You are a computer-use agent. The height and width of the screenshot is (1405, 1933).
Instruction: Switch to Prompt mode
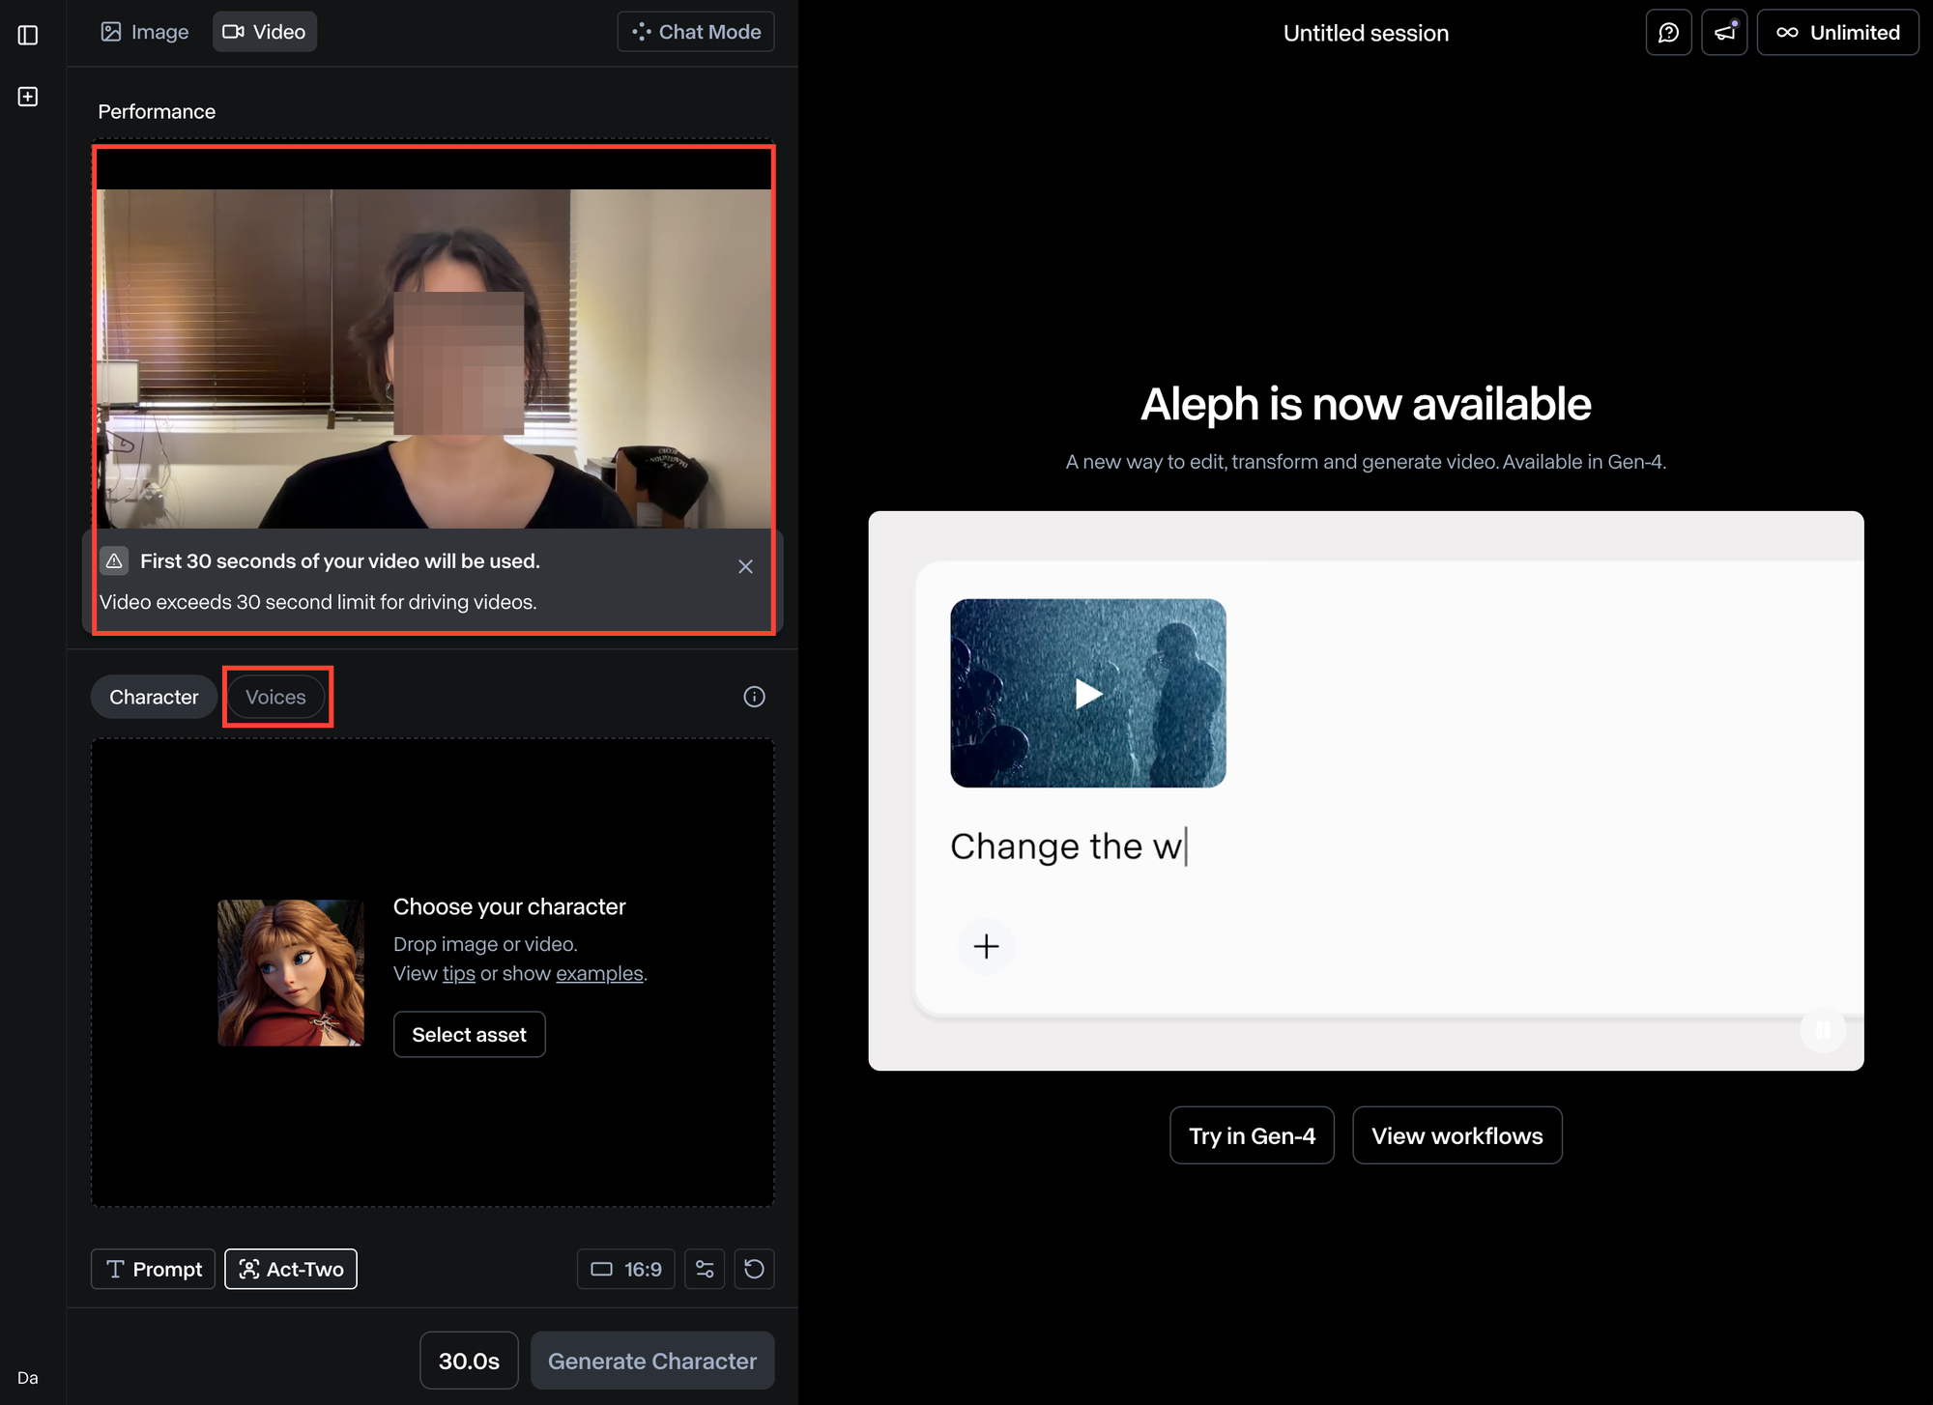(153, 1269)
